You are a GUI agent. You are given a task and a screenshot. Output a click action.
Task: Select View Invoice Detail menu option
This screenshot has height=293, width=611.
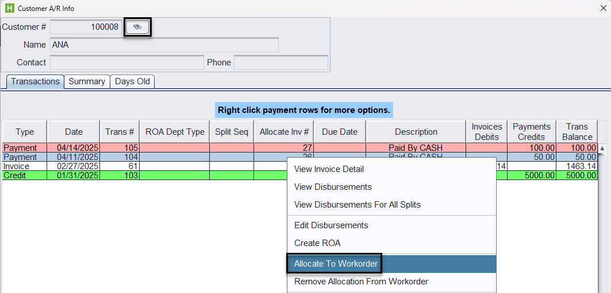point(329,169)
